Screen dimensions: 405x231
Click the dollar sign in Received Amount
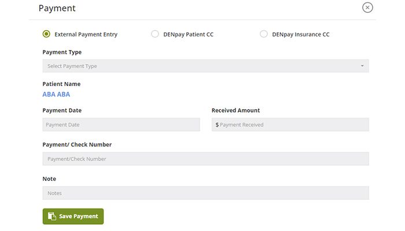pyautogui.click(x=217, y=125)
